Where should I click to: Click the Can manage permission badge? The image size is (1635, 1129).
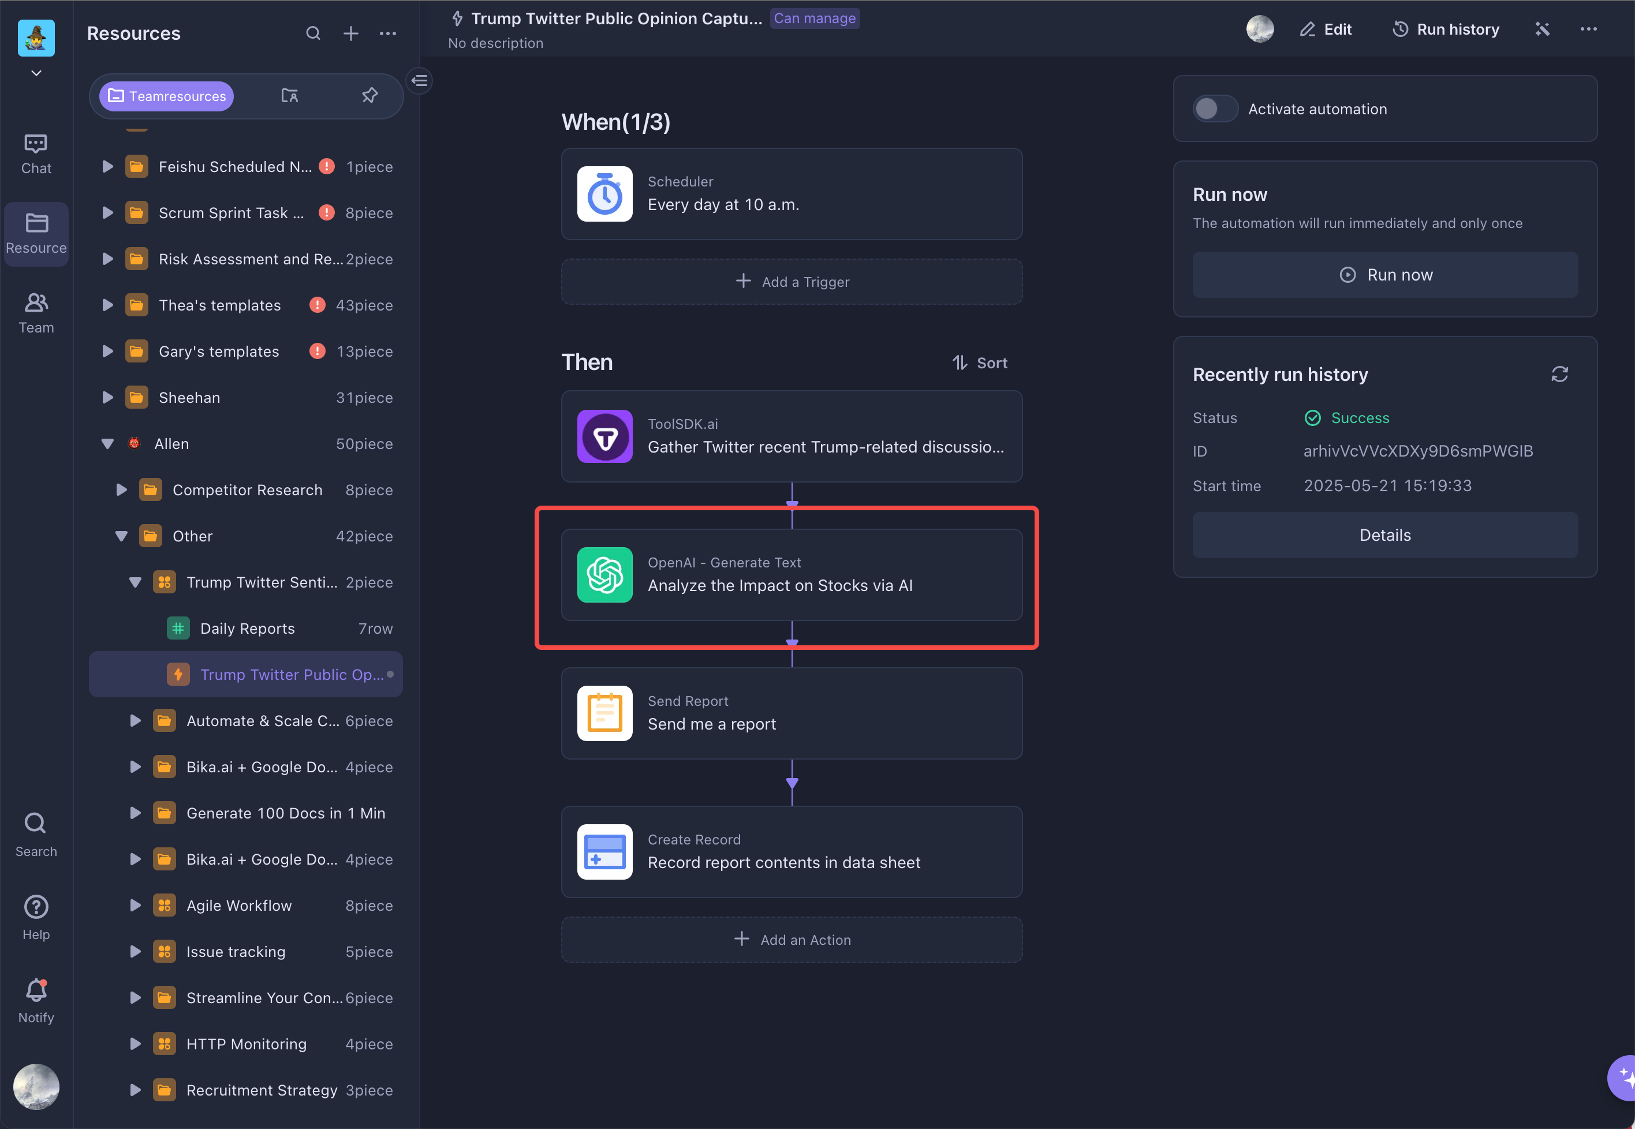click(814, 18)
